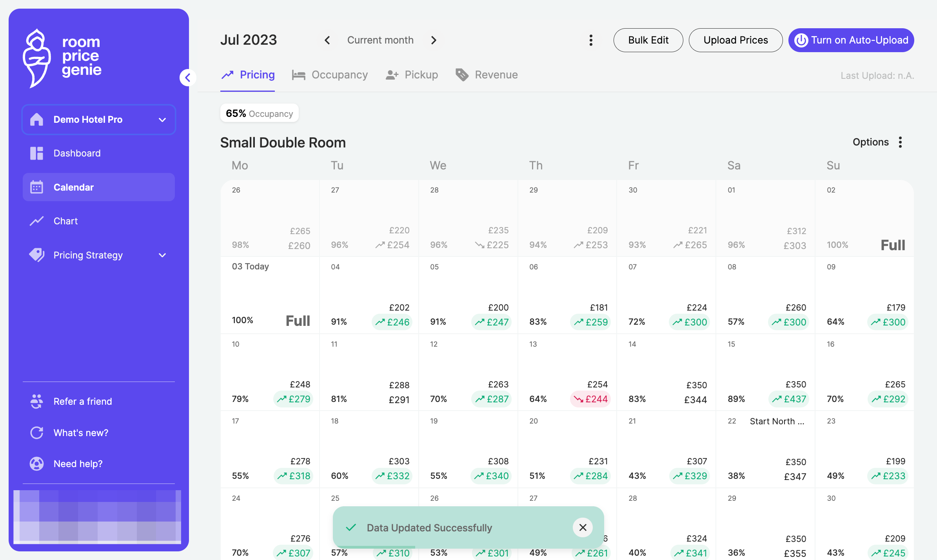Expand the Demo Hotel Pro selector
The image size is (937, 560).
(x=98, y=120)
